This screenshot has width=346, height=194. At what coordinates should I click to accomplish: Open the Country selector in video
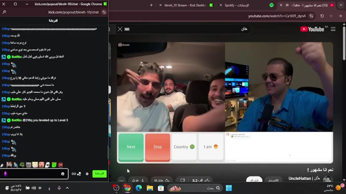click(x=184, y=147)
